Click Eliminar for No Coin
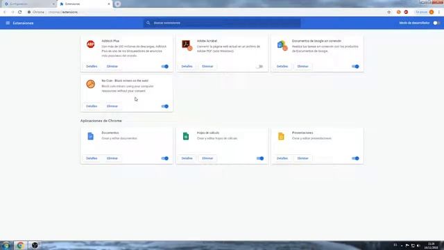The width and height of the screenshot is (444, 250). (x=112, y=106)
